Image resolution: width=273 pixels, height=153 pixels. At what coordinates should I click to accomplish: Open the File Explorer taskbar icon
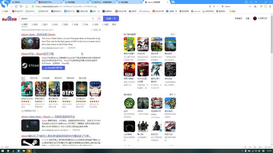coord(24,151)
